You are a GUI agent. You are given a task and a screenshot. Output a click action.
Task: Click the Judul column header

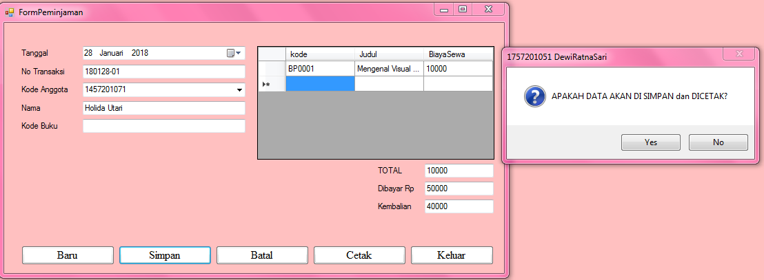[x=389, y=54]
